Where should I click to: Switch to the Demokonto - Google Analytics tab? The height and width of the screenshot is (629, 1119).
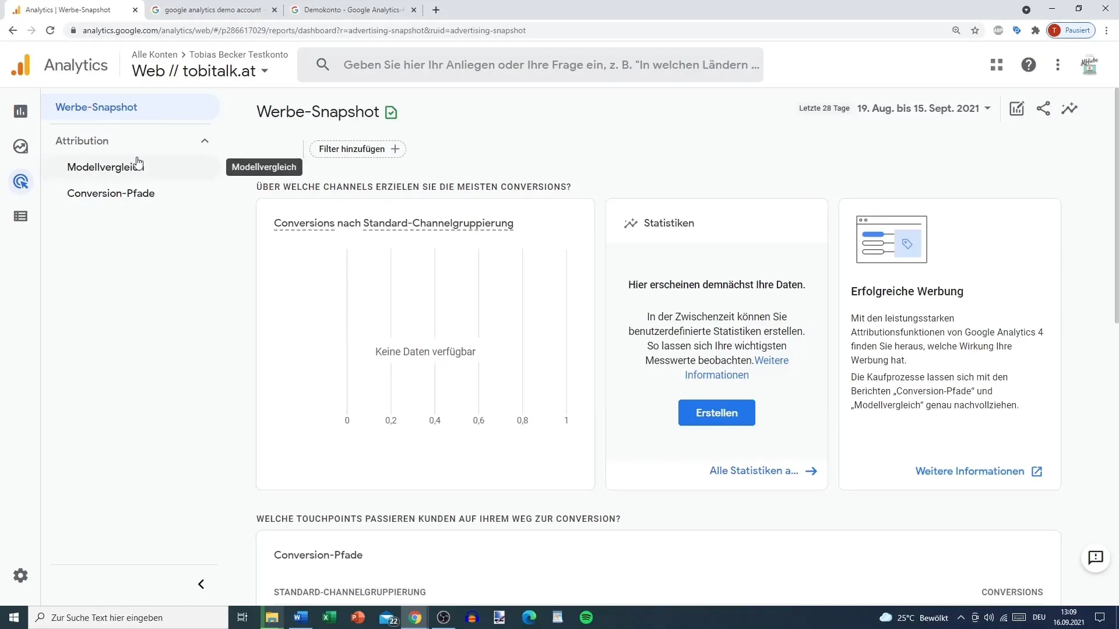tap(354, 10)
